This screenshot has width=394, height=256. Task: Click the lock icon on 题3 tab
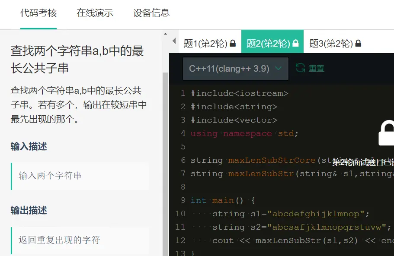coord(358,43)
